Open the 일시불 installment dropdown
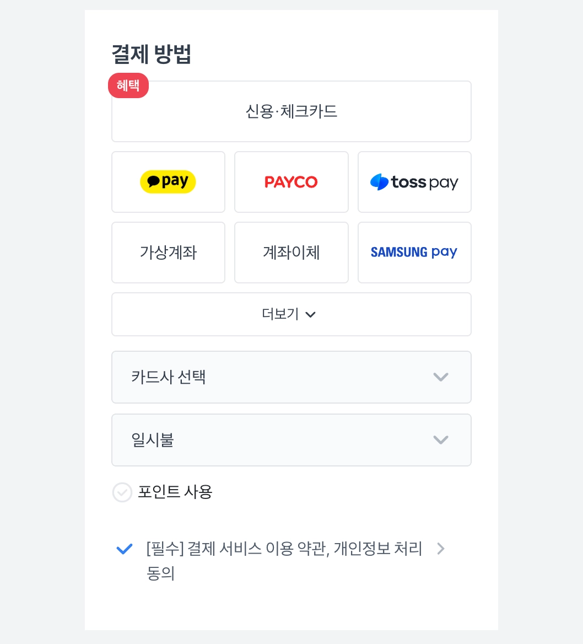Screen dimensions: 583x644 tap(291, 440)
